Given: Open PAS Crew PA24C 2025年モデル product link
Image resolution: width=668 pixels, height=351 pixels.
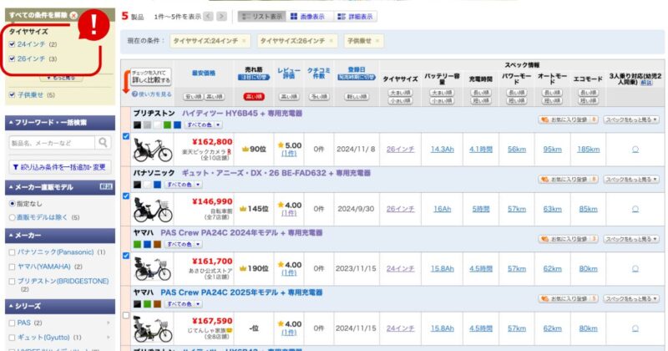Looking at the screenshot, I should click(241, 292).
